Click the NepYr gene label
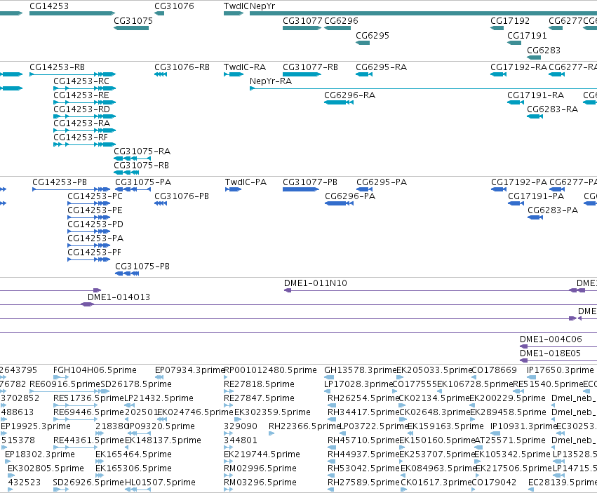 (x=262, y=6)
